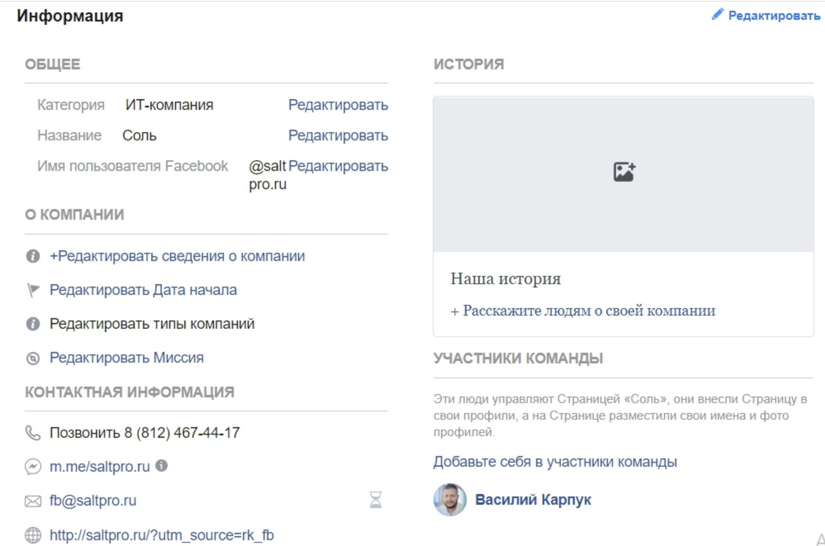Click Редактировать типы компаний
This screenshot has height=546, width=825.
click(x=152, y=324)
